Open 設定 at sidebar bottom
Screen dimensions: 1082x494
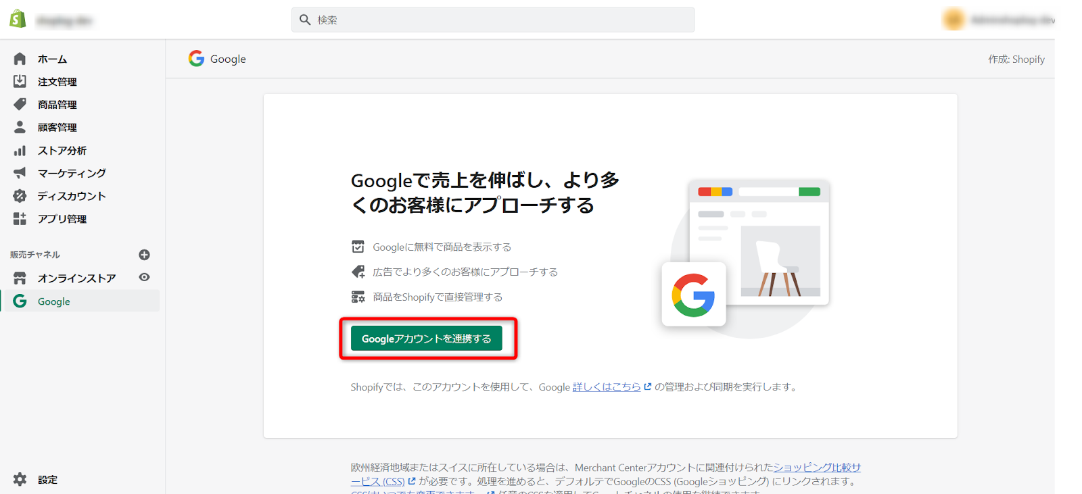point(47,479)
